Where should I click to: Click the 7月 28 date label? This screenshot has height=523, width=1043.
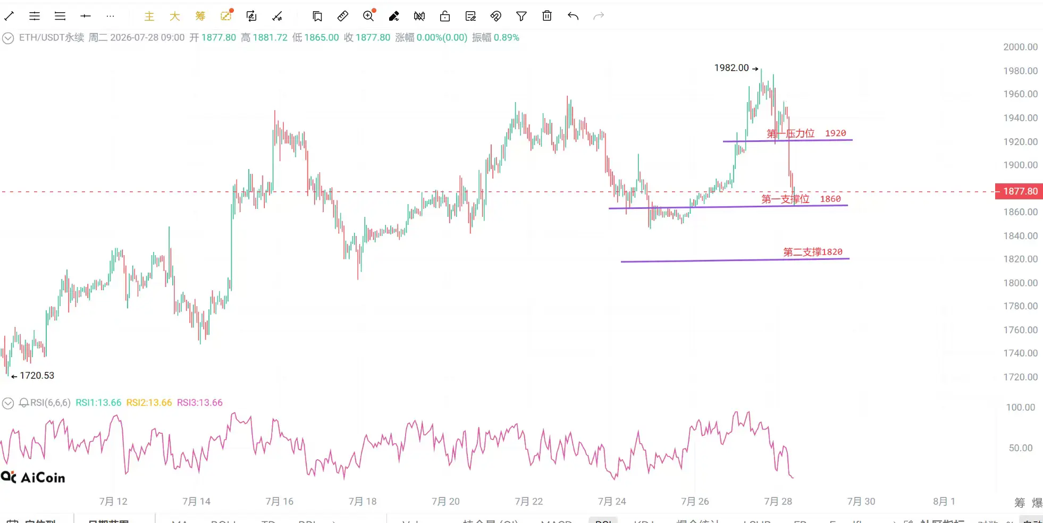778,502
